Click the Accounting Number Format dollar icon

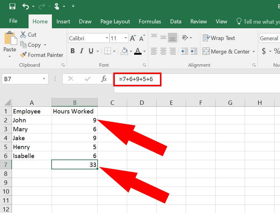(x=264, y=51)
